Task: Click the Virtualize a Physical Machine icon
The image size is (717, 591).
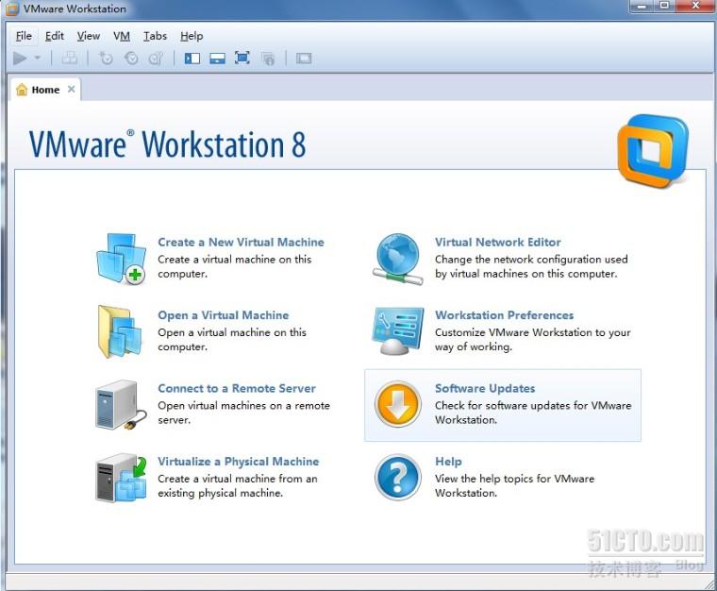Action: (121, 478)
